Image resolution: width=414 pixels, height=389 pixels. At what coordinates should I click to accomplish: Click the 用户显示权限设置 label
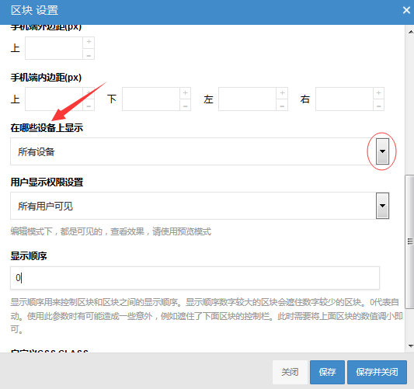pos(47,182)
